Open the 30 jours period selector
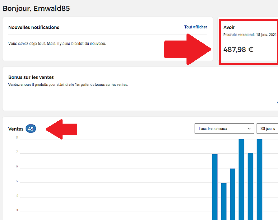Image resolution: width=278 pixels, height=220 pixels. (267, 129)
